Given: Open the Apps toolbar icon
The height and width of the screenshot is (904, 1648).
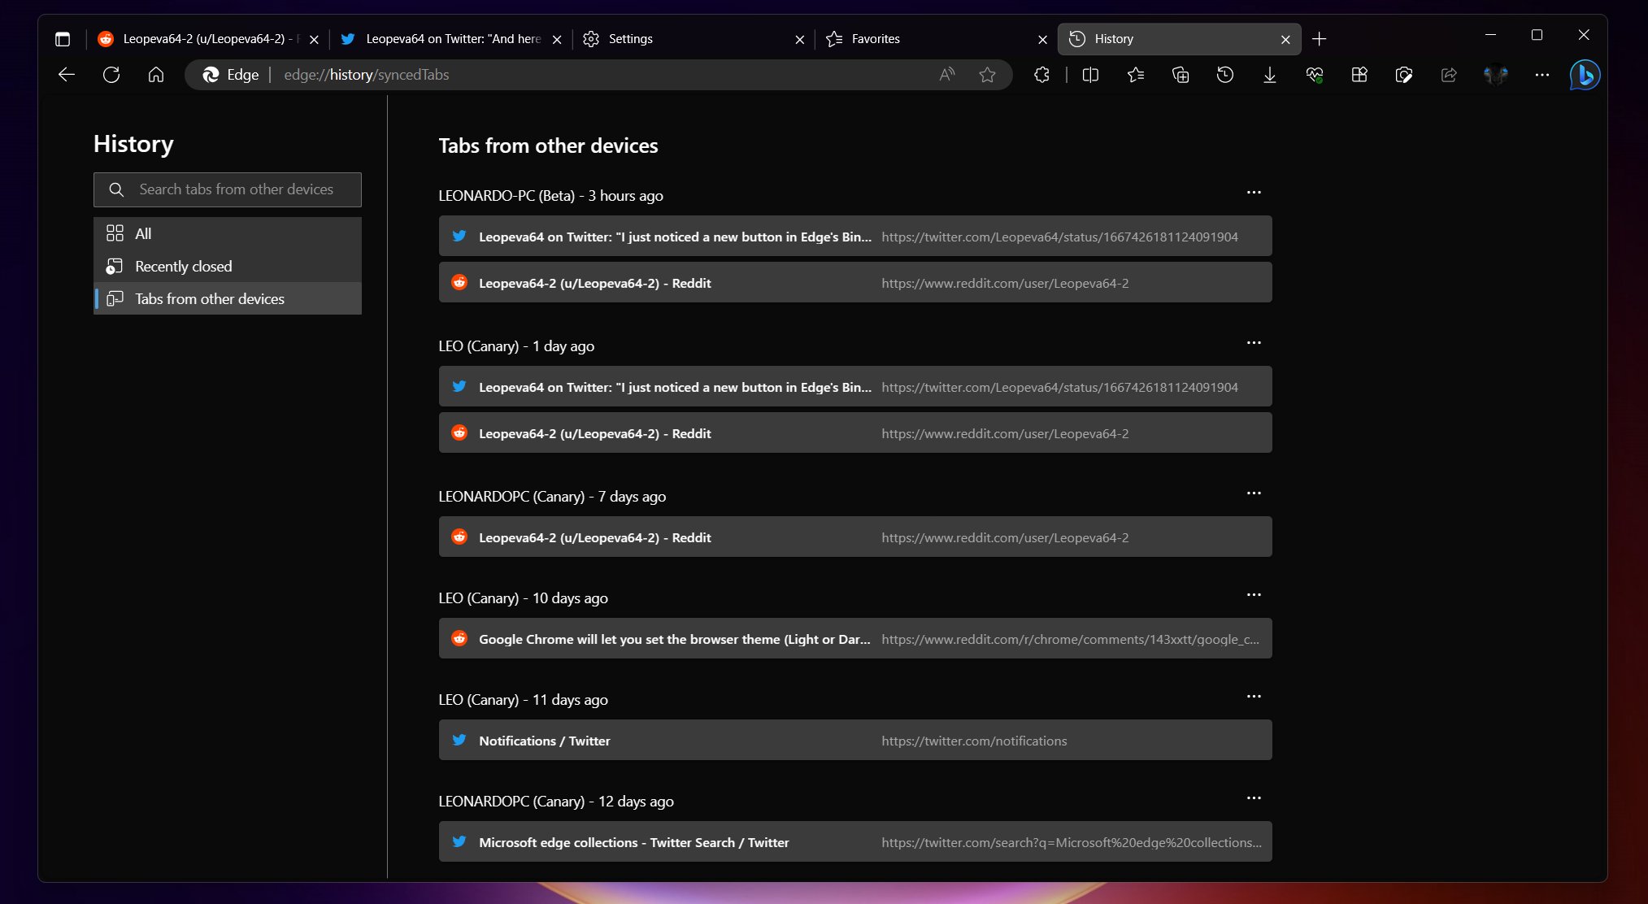Looking at the screenshot, I should 1359,75.
